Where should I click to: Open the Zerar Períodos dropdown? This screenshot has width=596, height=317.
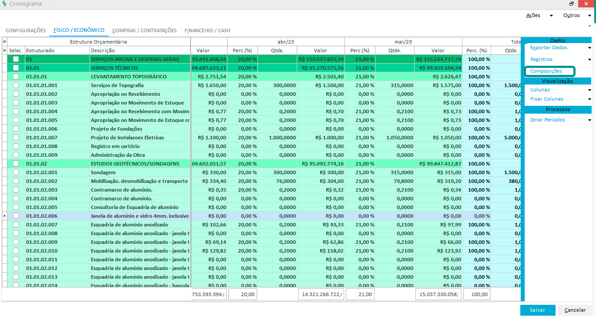coord(590,120)
